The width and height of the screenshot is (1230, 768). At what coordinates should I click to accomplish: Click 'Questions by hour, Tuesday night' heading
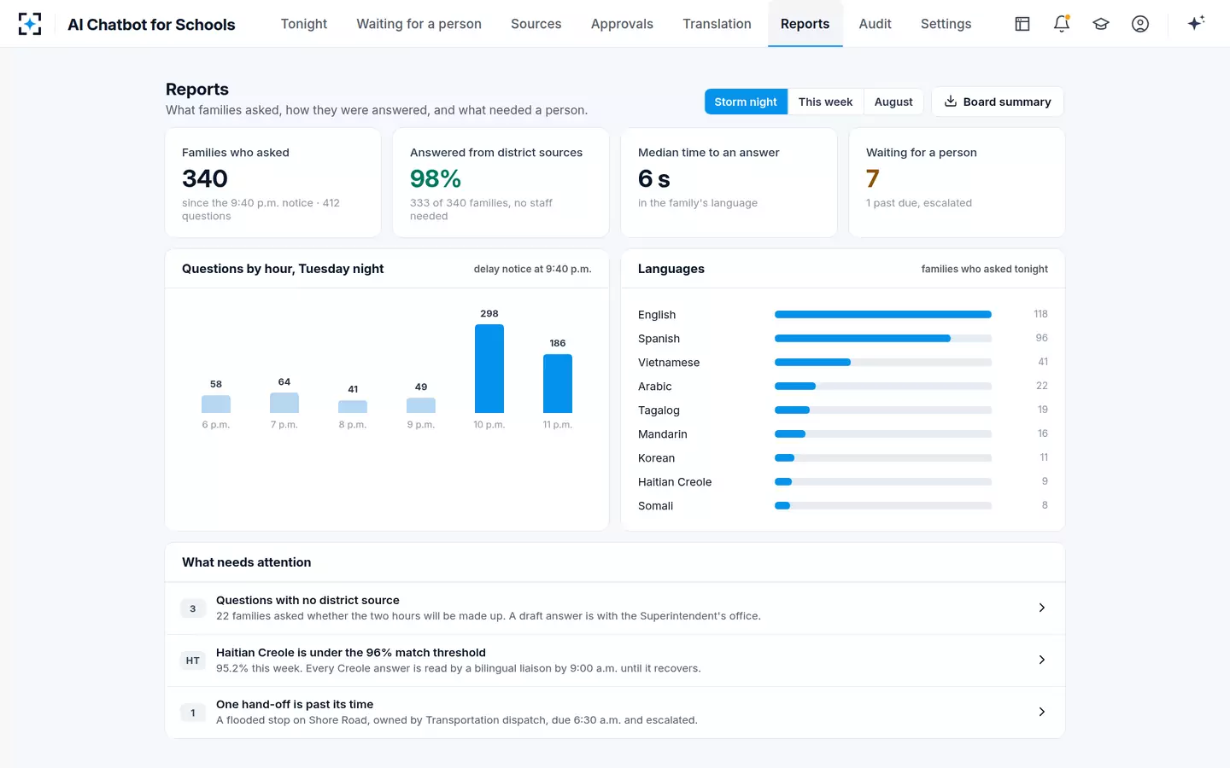(283, 269)
